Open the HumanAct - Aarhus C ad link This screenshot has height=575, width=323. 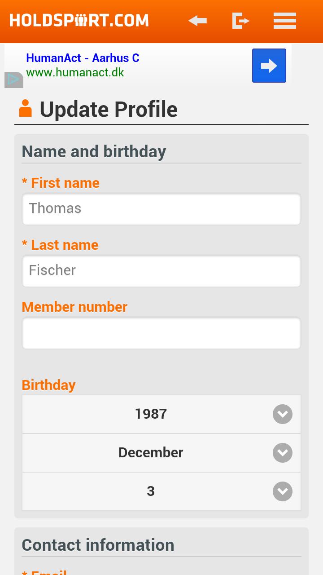83,58
